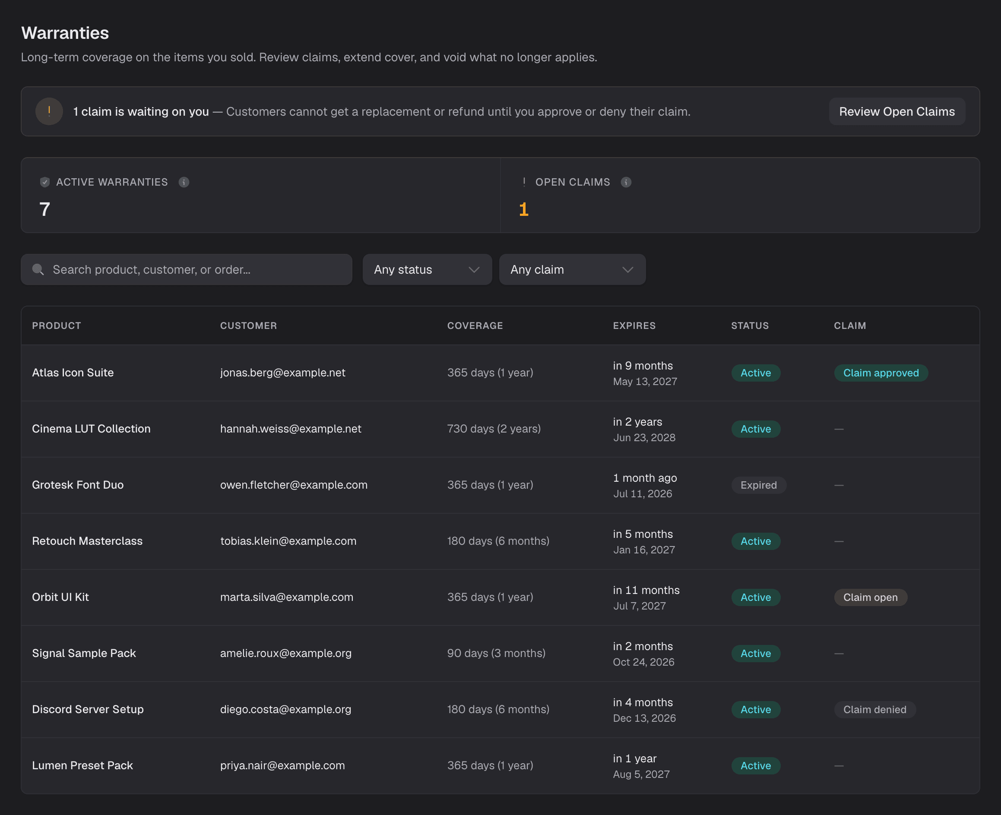The image size is (1001, 815).
Task: Sort by the Claim column header
Action: (x=850, y=325)
